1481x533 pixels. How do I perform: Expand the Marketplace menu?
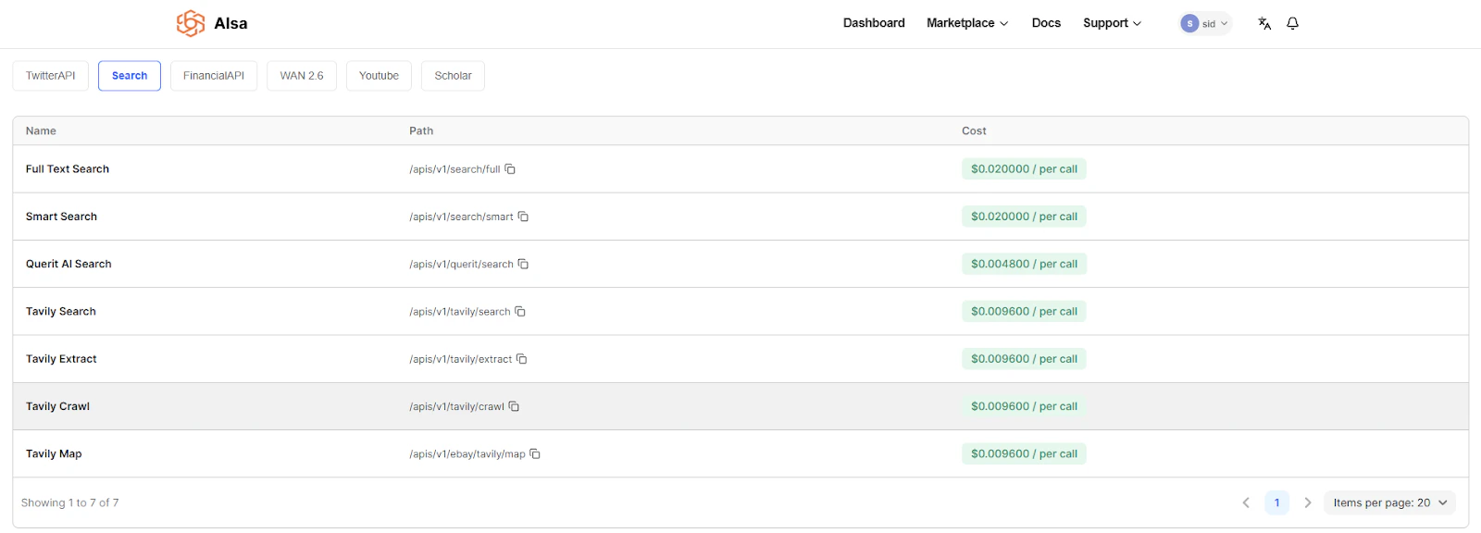click(x=967, y=23)
